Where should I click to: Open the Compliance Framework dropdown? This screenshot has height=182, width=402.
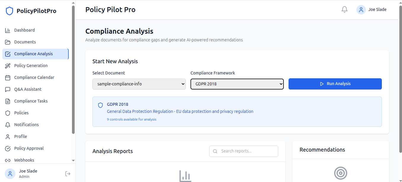[237, 84]
